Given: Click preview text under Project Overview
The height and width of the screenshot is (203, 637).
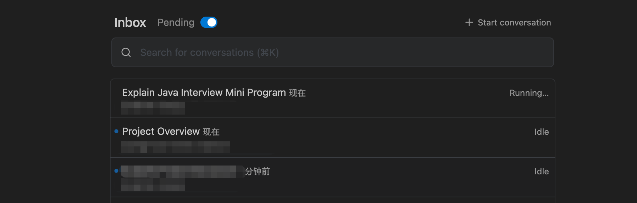Looking at the screenshot, I should coord(175,147).
